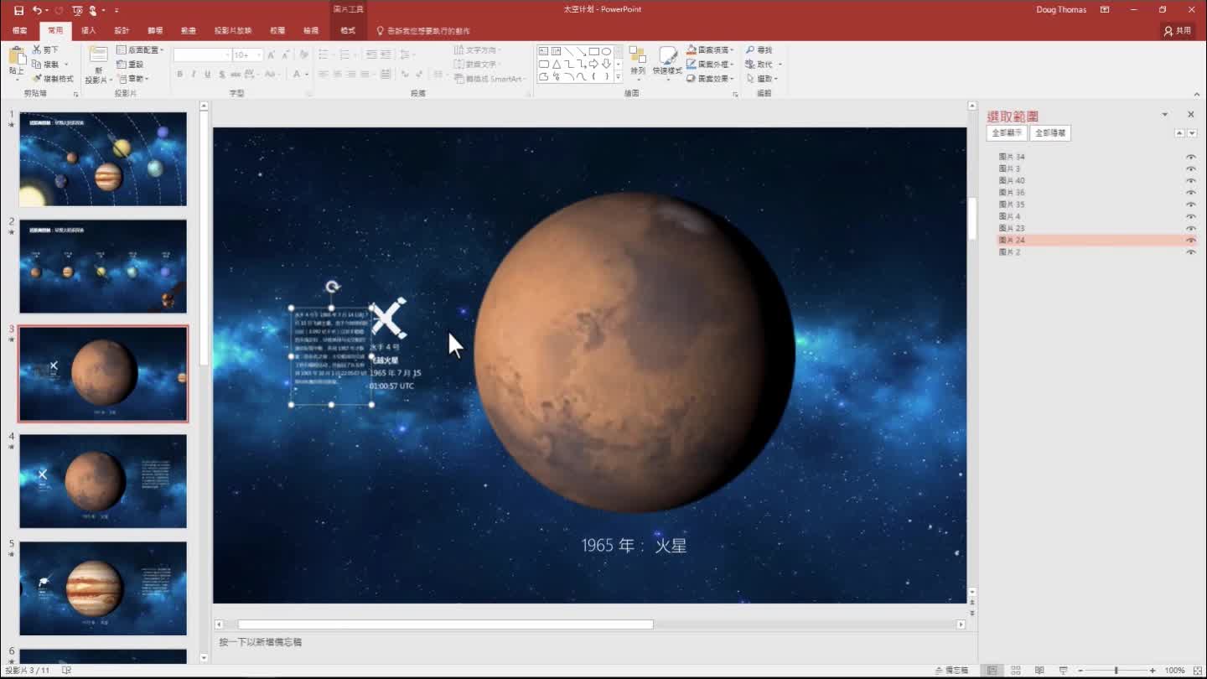
Task: Click the Tell Me search box
Action: coord(423,31)
